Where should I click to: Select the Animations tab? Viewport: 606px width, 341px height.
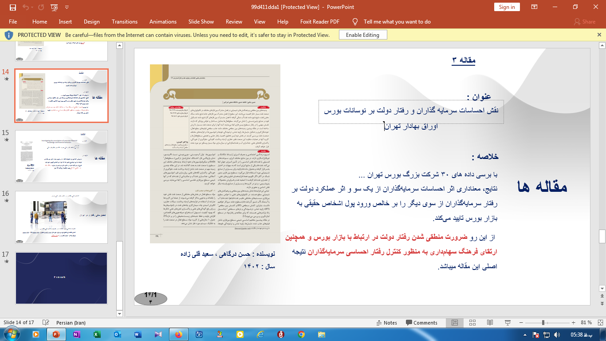coord(163,22)
